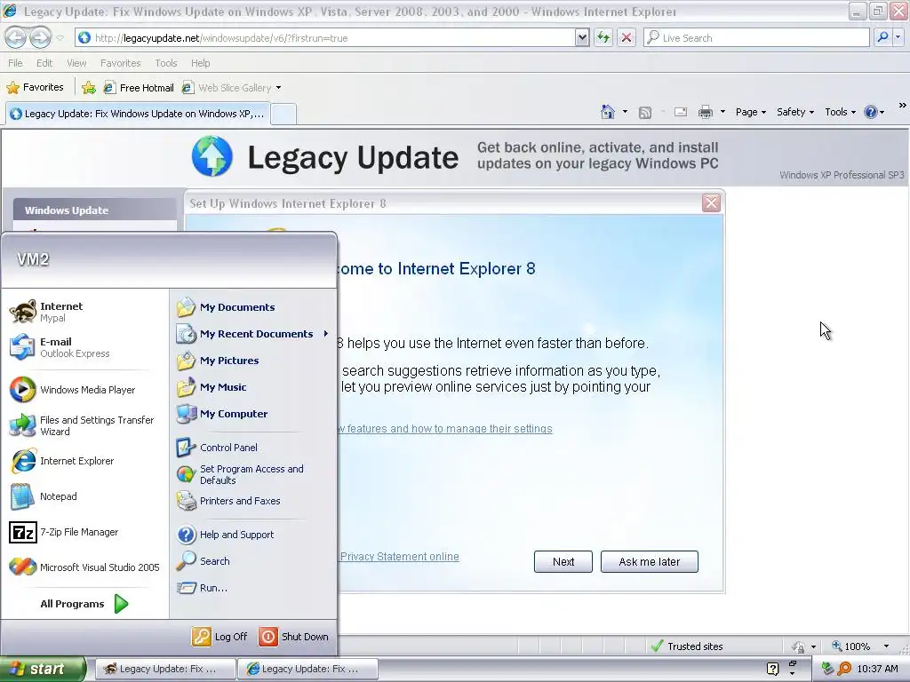Screen dimensions: 910x682
Task: Open zoom level dropdown arrow
Action: coord(886,646)
